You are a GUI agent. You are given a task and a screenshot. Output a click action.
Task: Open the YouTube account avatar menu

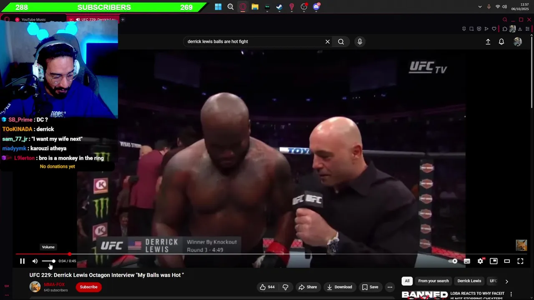pyautogui.click(x=518, y=42)
